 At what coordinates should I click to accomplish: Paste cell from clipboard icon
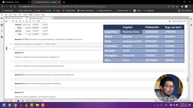20,21
